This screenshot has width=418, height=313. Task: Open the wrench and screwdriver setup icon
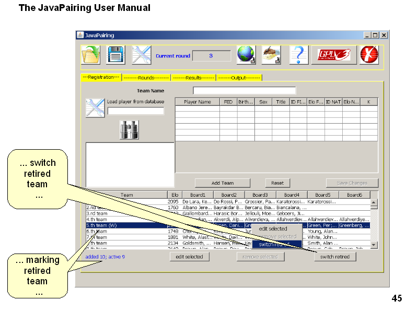point(141,55)
